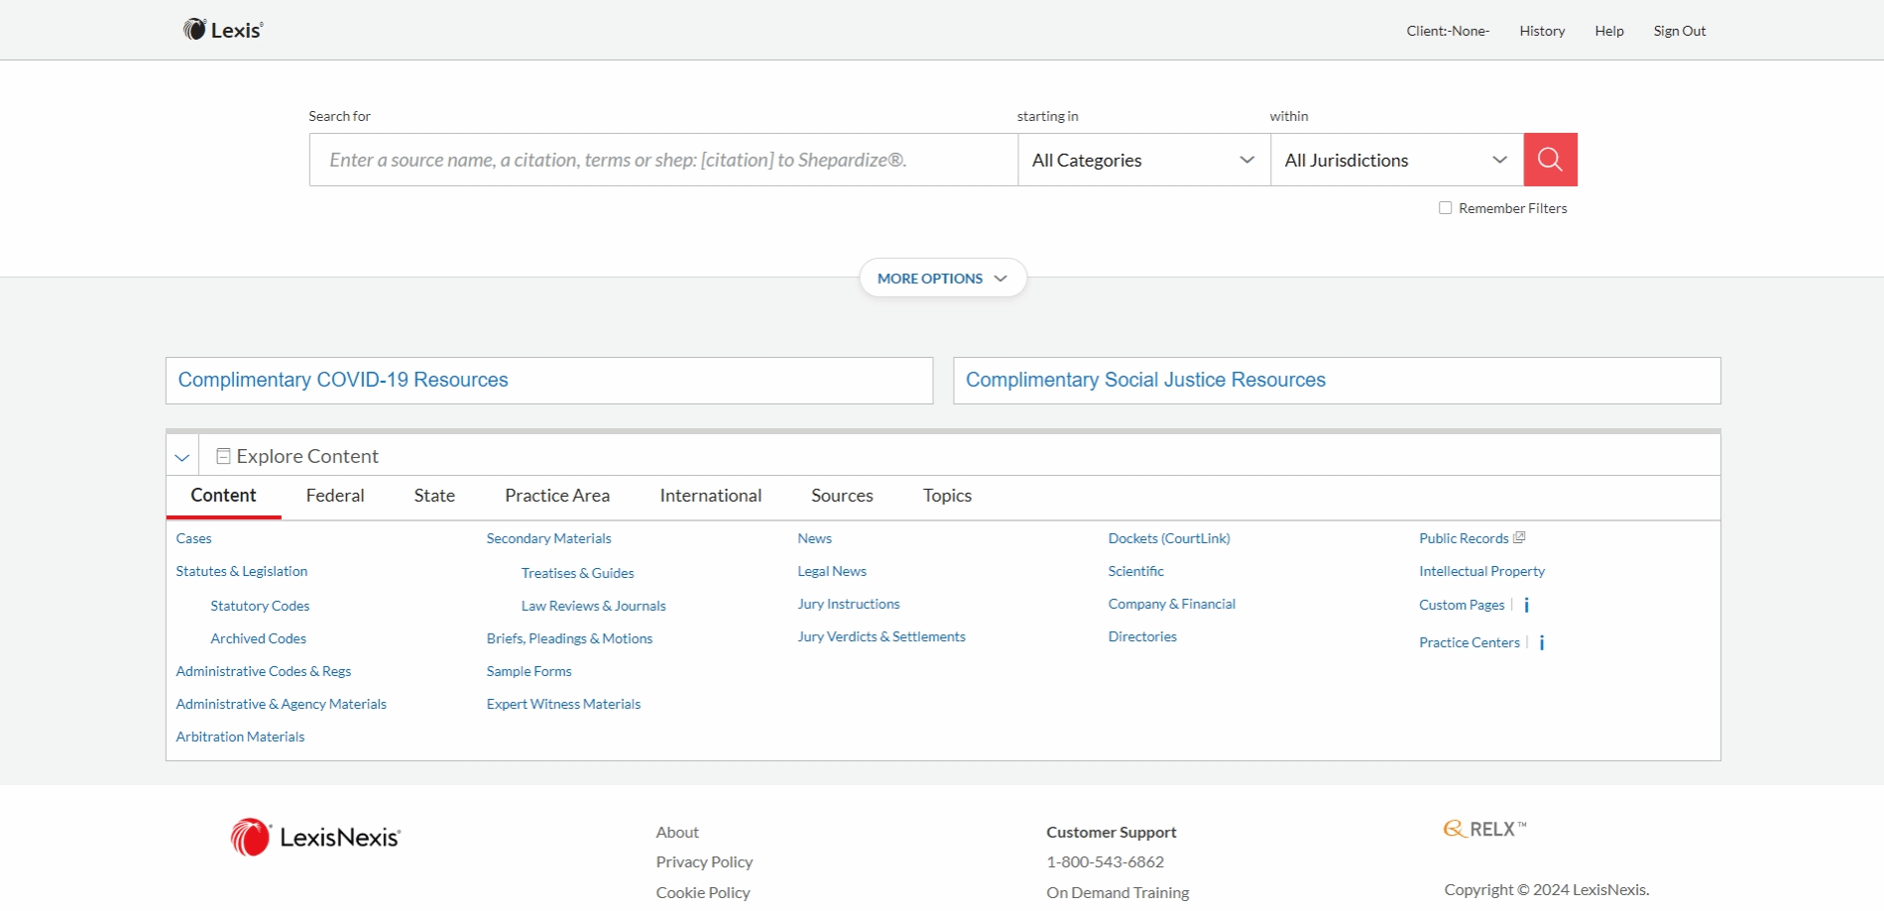Viewport: 1884px width, 911px height.
Task: Expand MORE OPTIONS
Action: (x=942, y=279)
